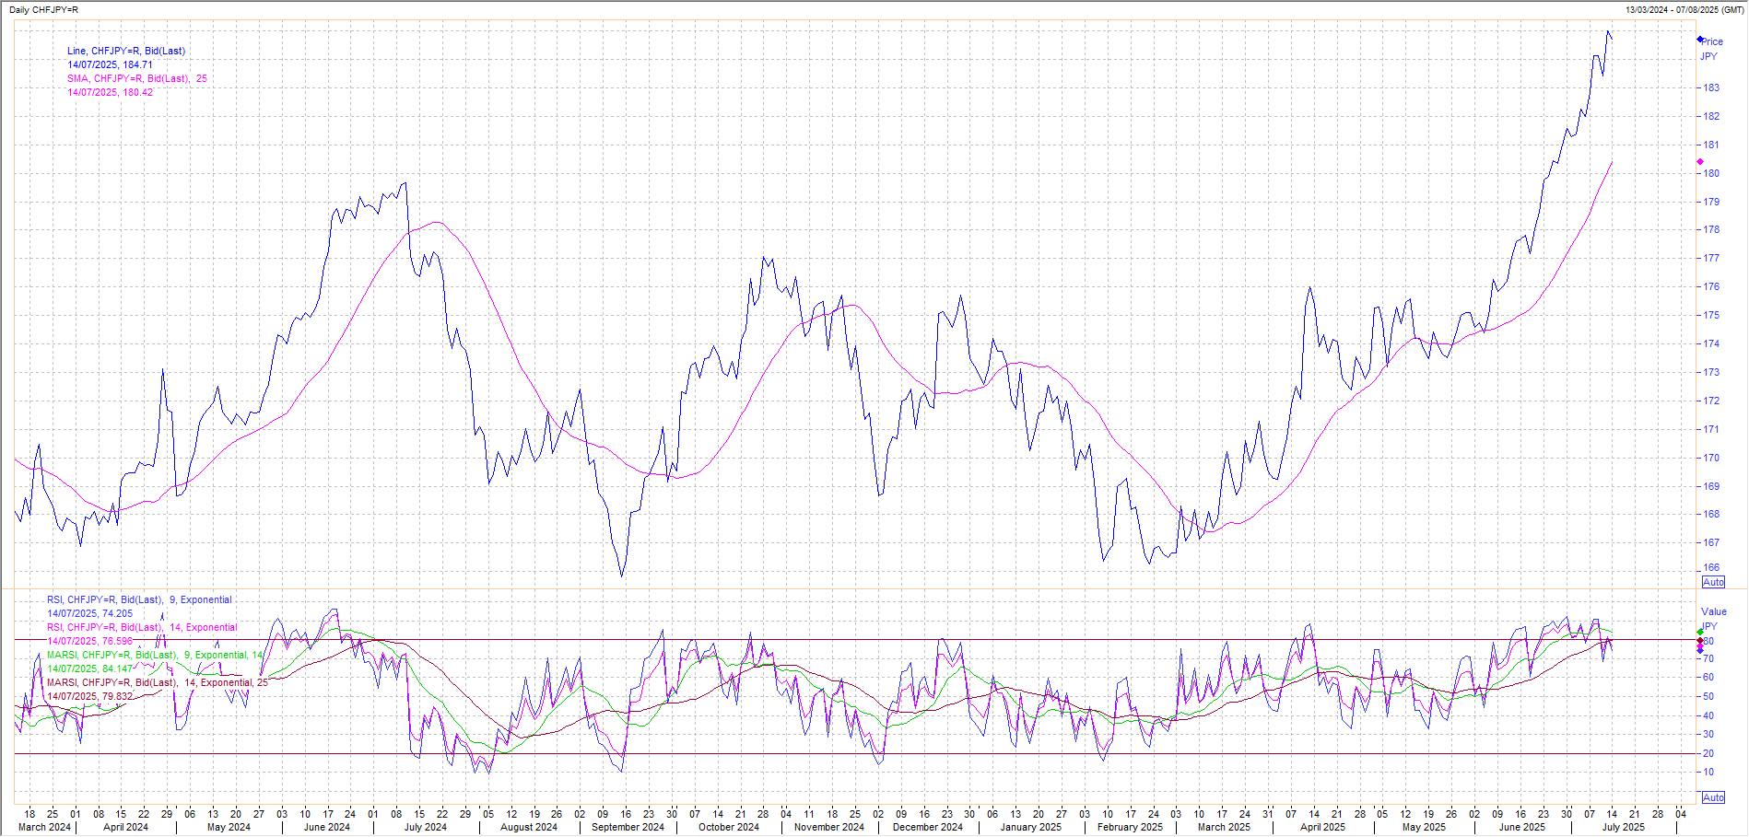
Task: Click the green diamond marker on Value axis
Action: [x=1700, y=633]
